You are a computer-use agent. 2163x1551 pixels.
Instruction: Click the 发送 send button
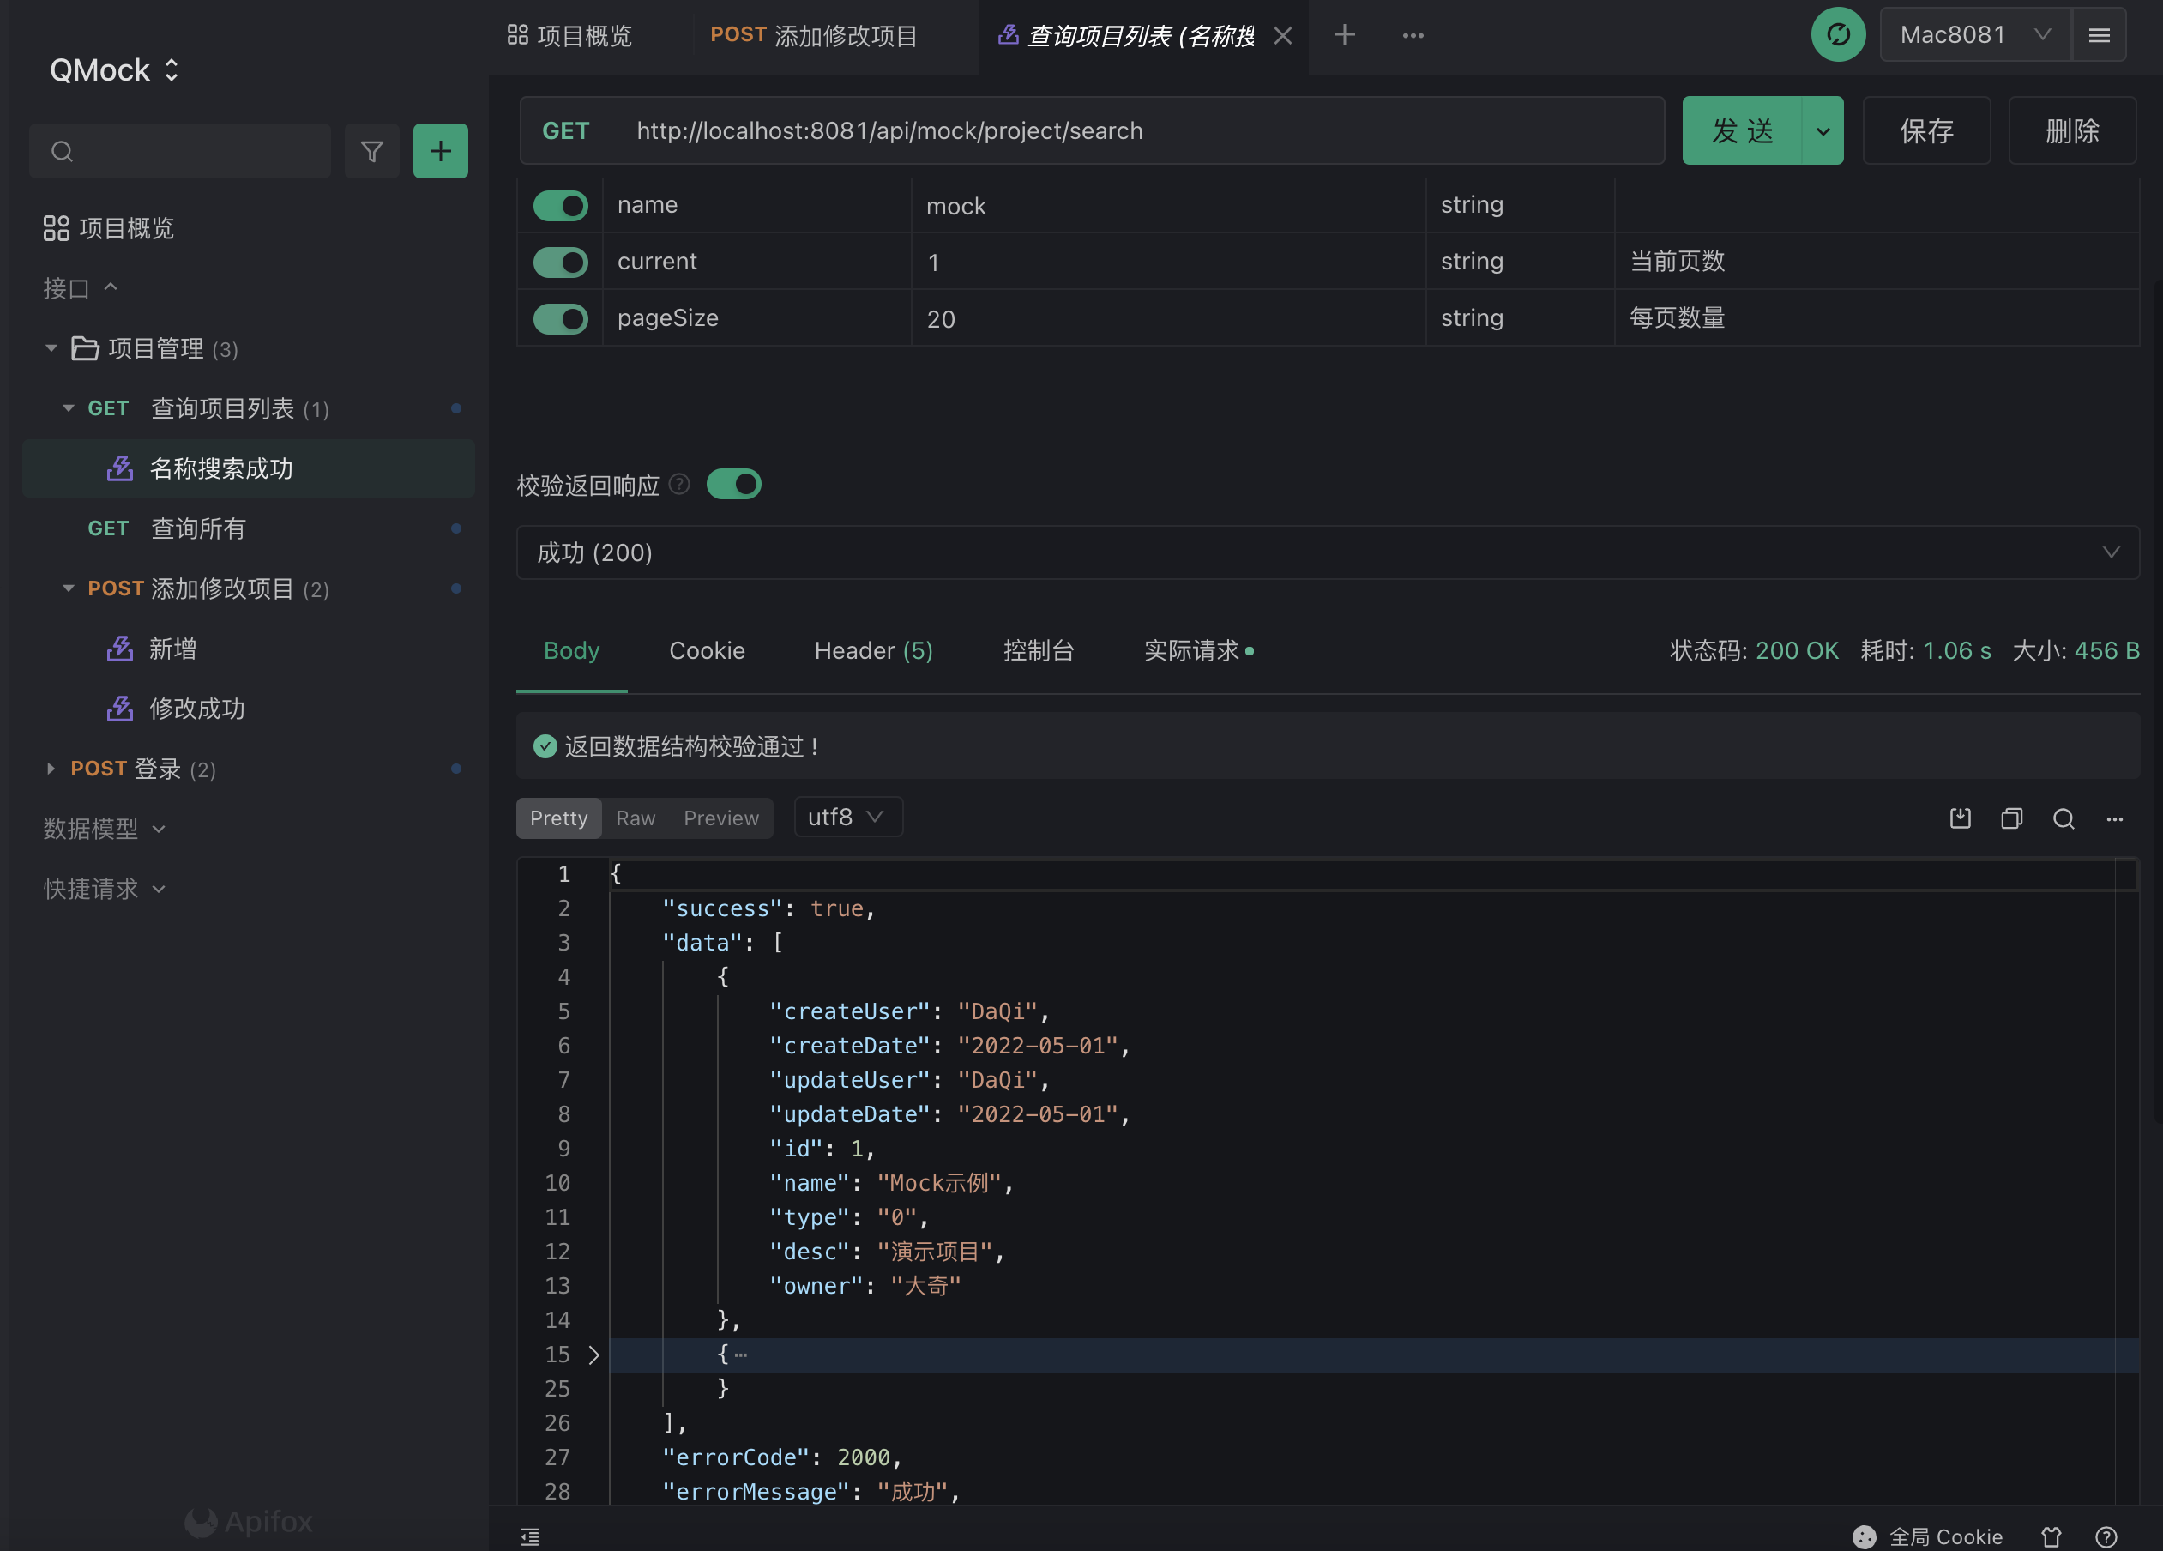click(x=1741, y=130)
